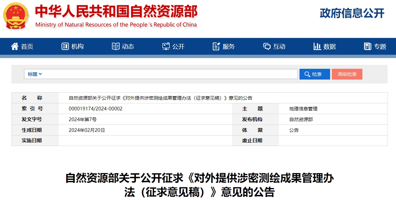The image size is (396, 200).
Task: Click the creation date 2024年02月20日
Action: coord(87,130)
